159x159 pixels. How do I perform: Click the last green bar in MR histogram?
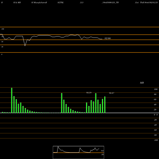click(105, 105)
